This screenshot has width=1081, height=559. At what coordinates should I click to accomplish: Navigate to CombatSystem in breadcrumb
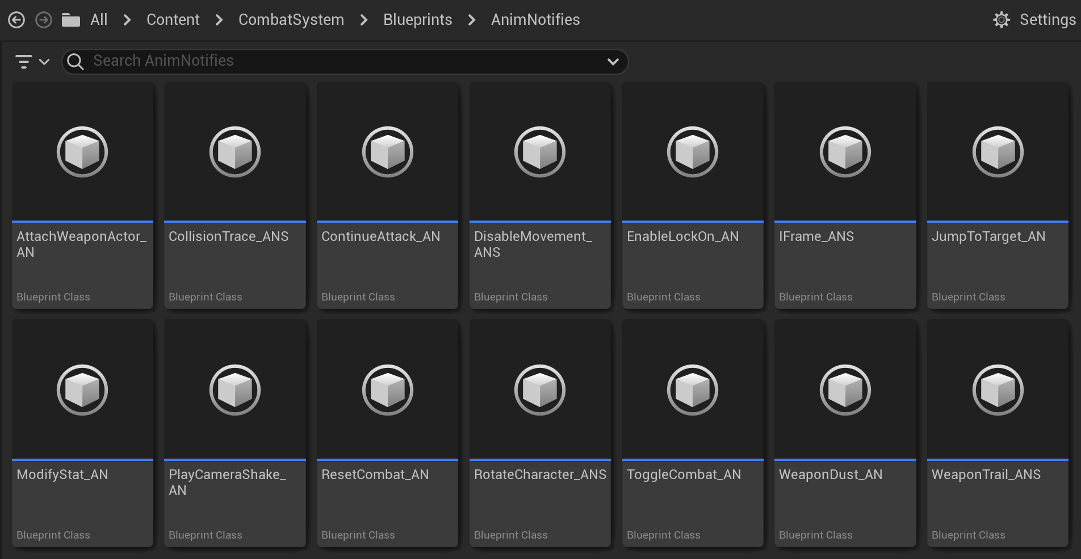pos(291,20)
